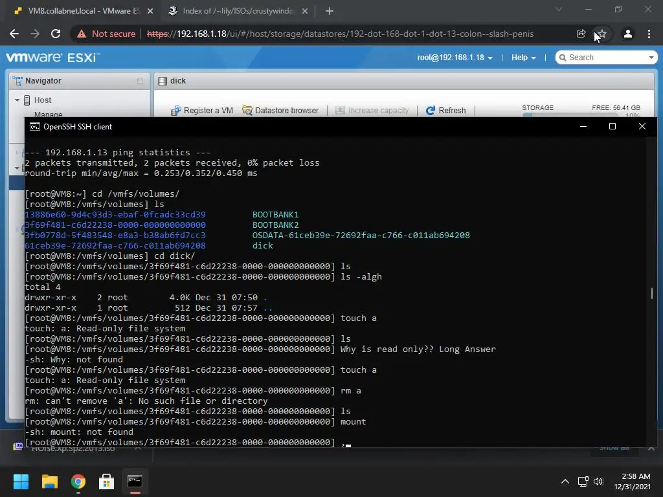Screen dimensions: 663x497
Task: Open the Datastore browser
Action: click(x=280, y=110)
